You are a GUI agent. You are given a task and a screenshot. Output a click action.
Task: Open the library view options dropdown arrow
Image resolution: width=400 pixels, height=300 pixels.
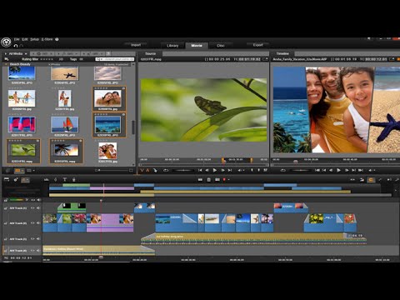pos(34,170)
